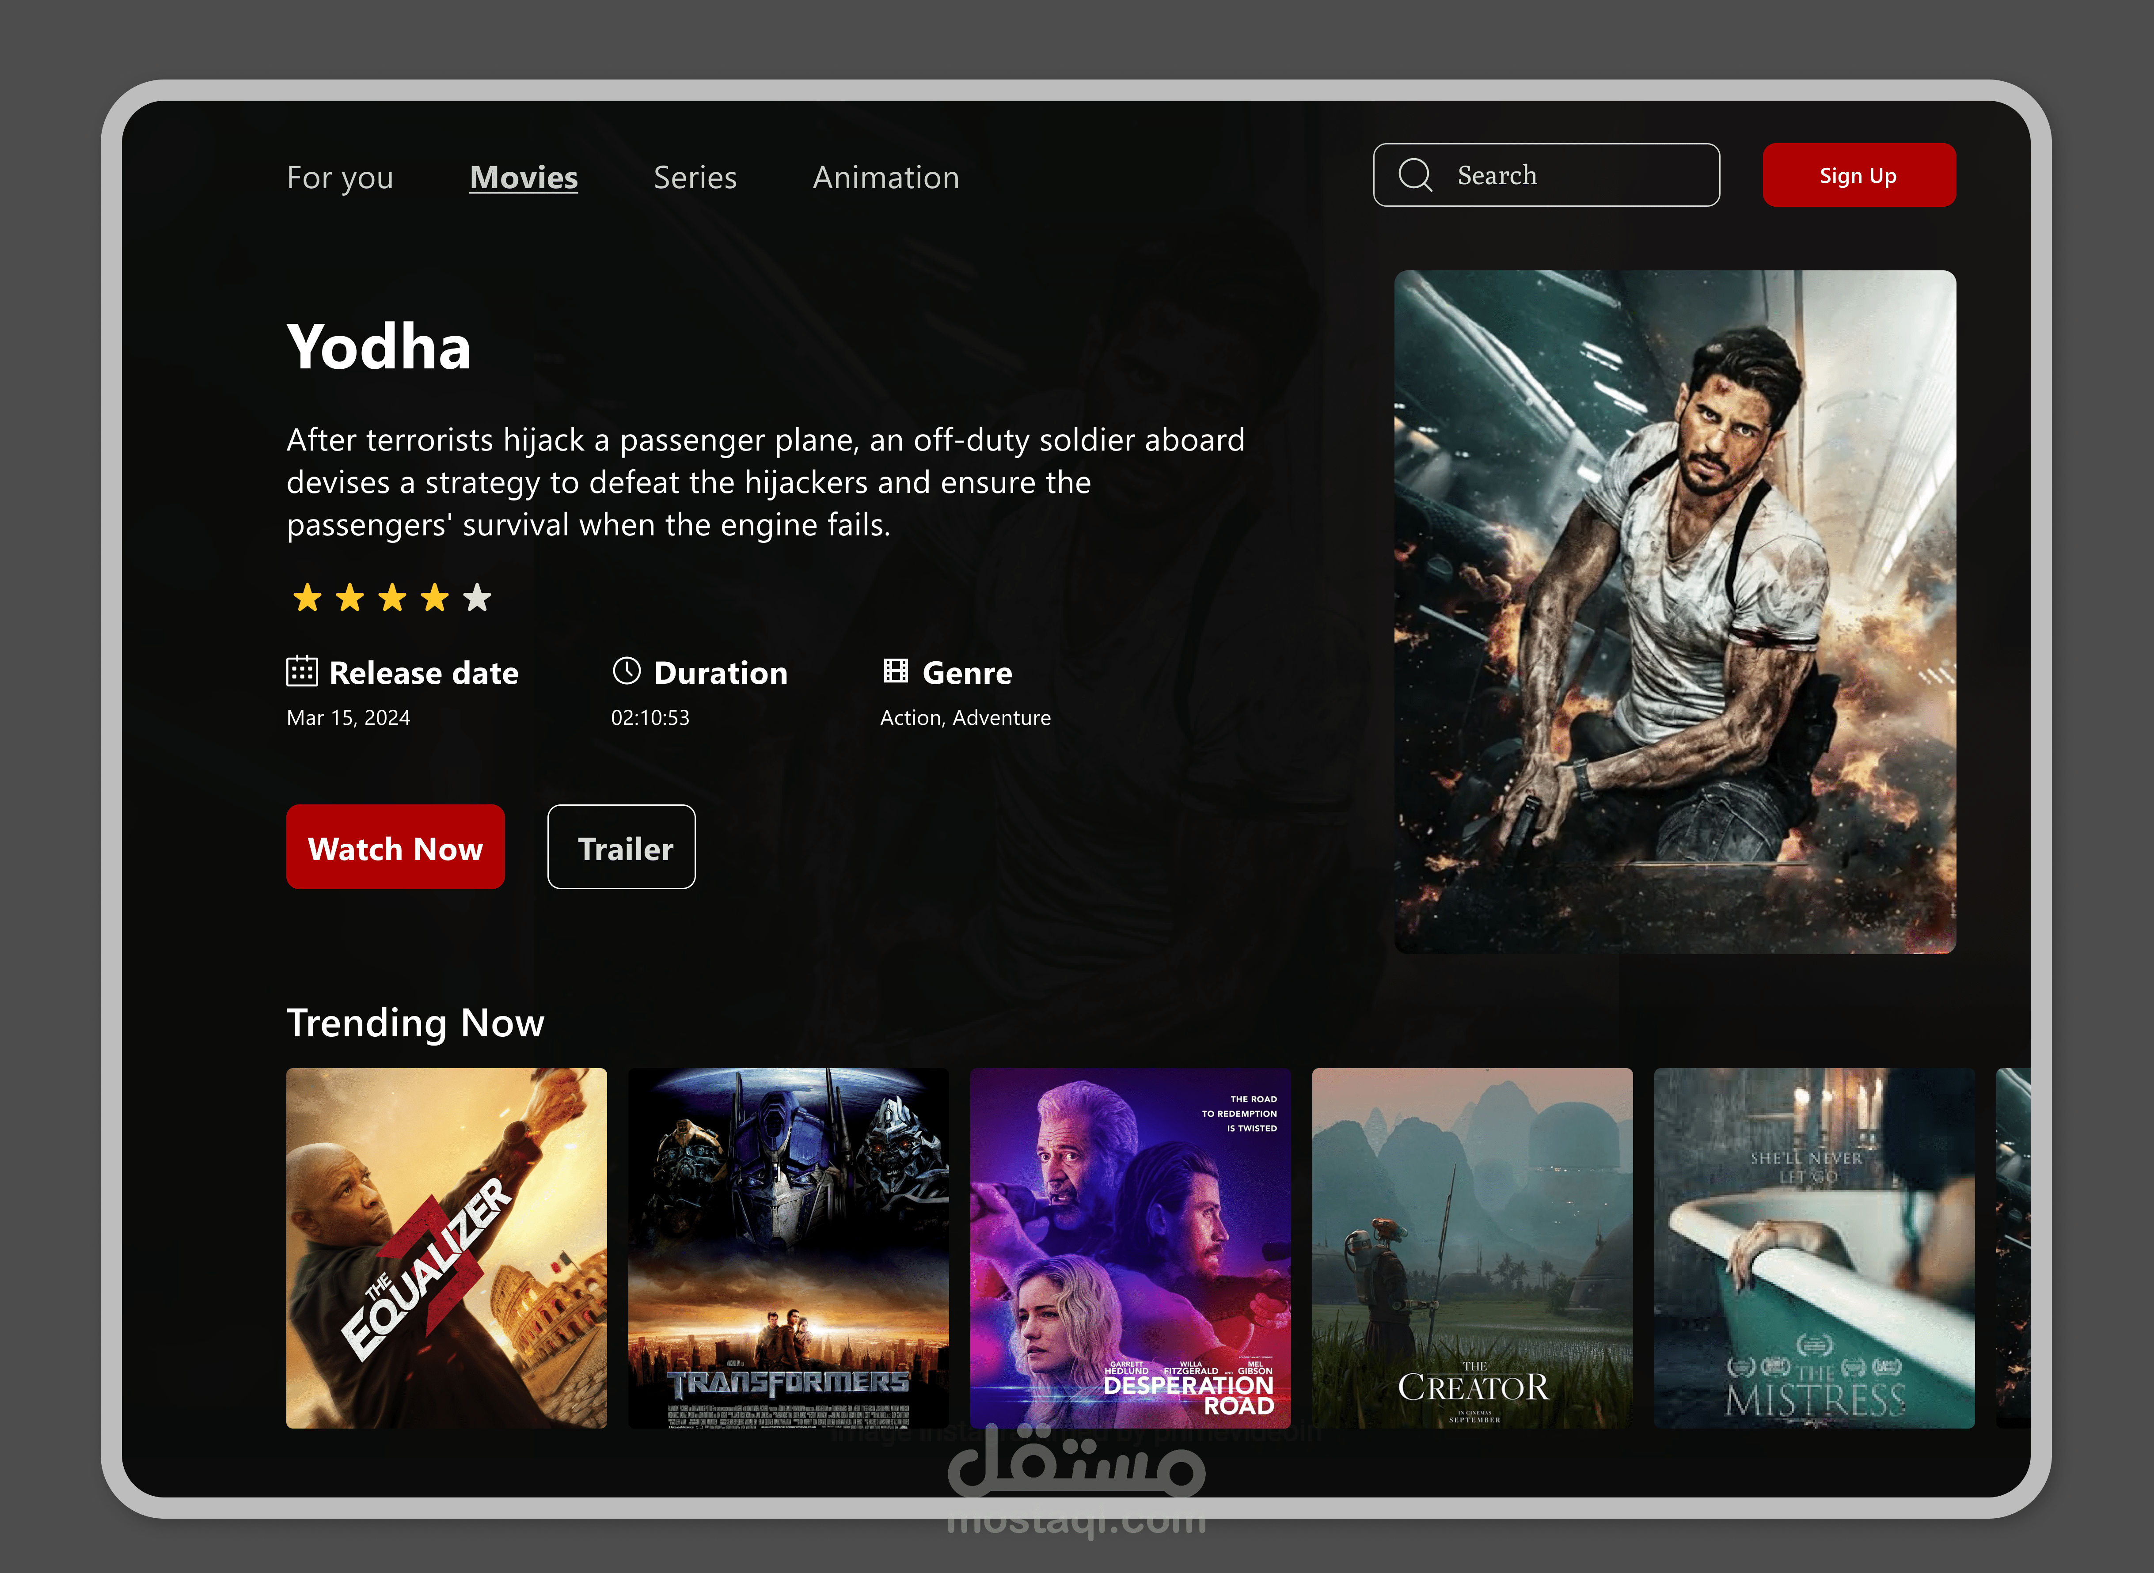Select the Movies tab
Viewport: 2154px width, 1573px height.
[x=524, y=178]
